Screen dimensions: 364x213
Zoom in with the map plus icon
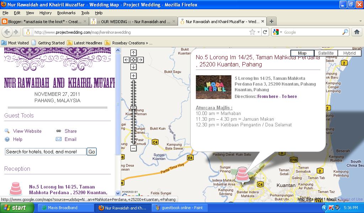[x=133, y=76]
